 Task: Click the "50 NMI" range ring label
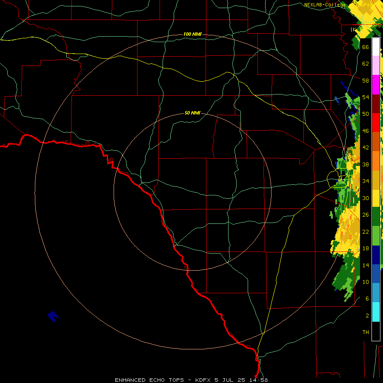[x=192, y=113]
